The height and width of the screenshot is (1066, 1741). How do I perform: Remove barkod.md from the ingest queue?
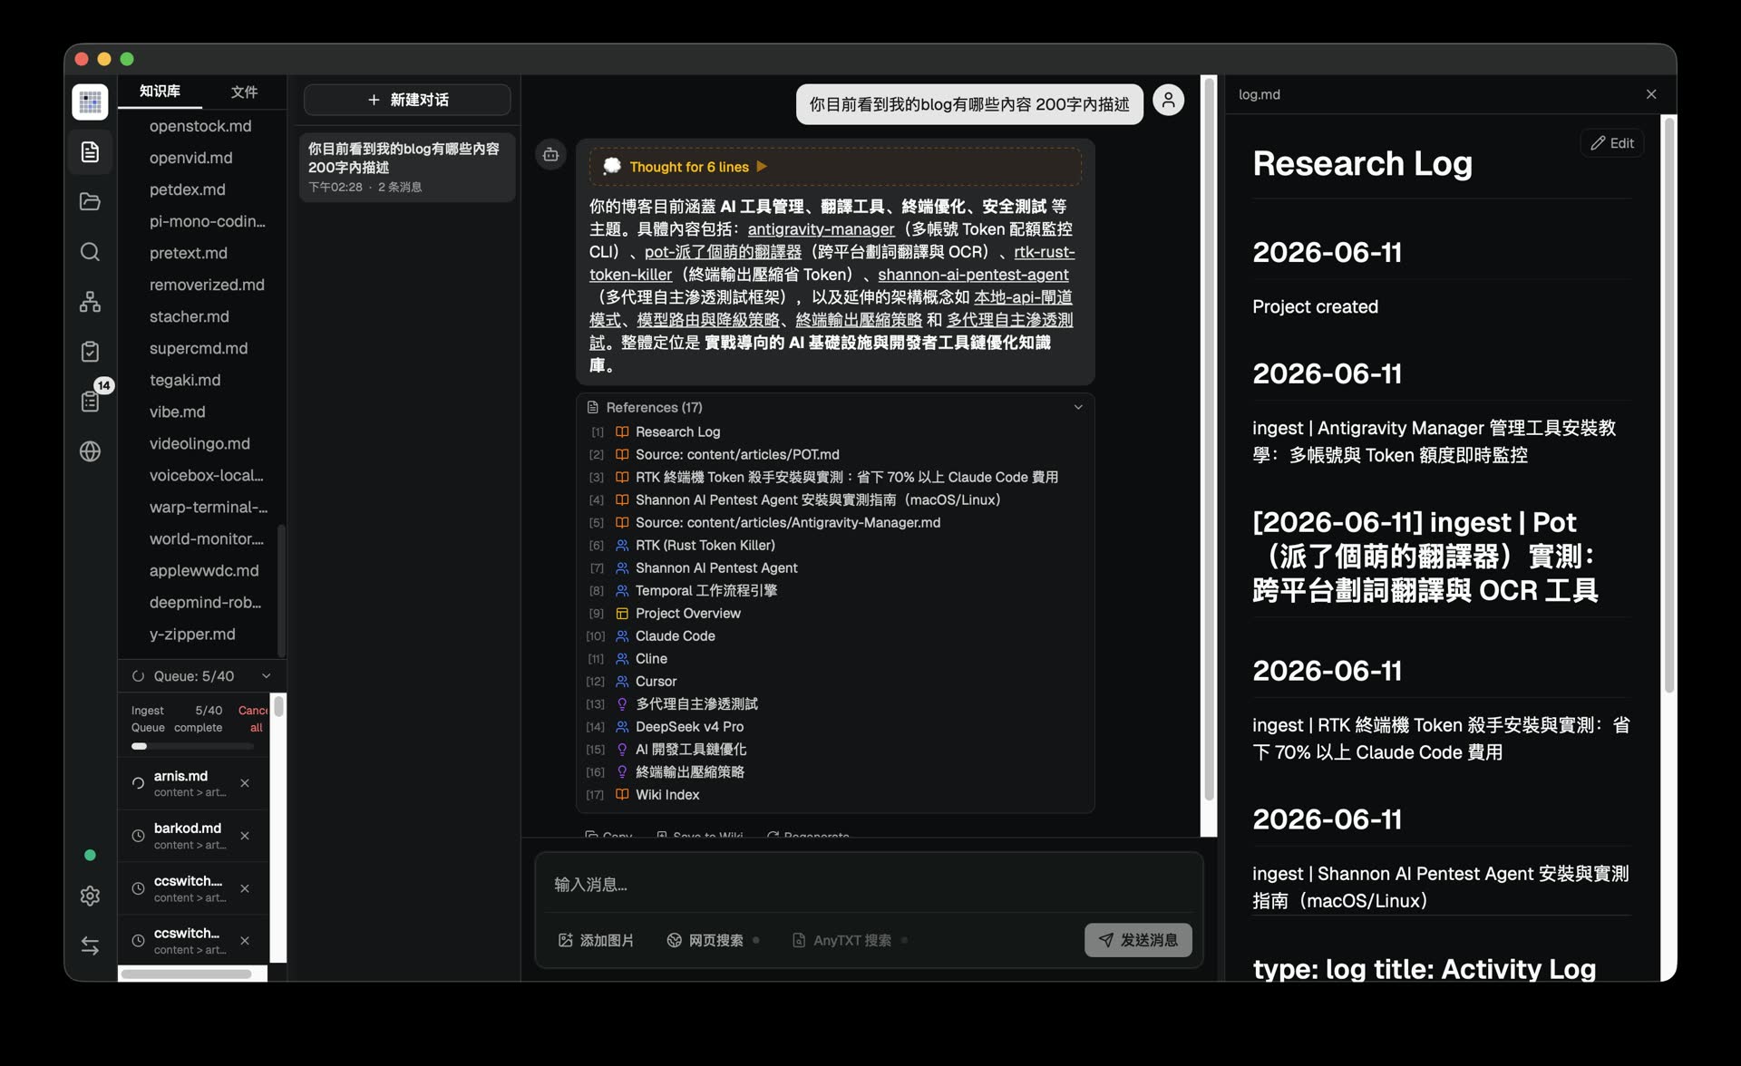click(245, 836)
